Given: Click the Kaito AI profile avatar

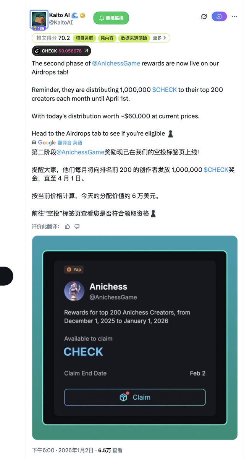Looking at the screenshot, I should tap(39, 20).
